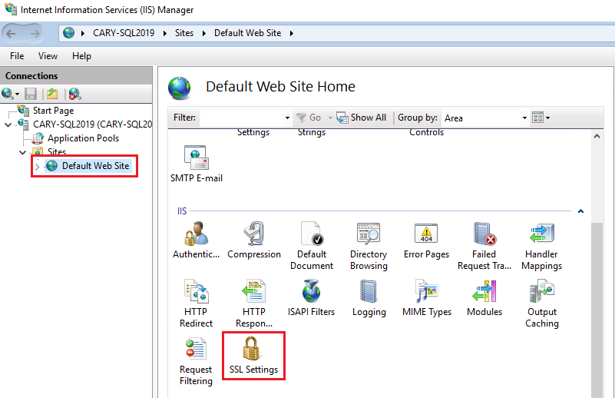Open MIME Types
This screenshot has width=615, height=398.
(x=427, y=297)
